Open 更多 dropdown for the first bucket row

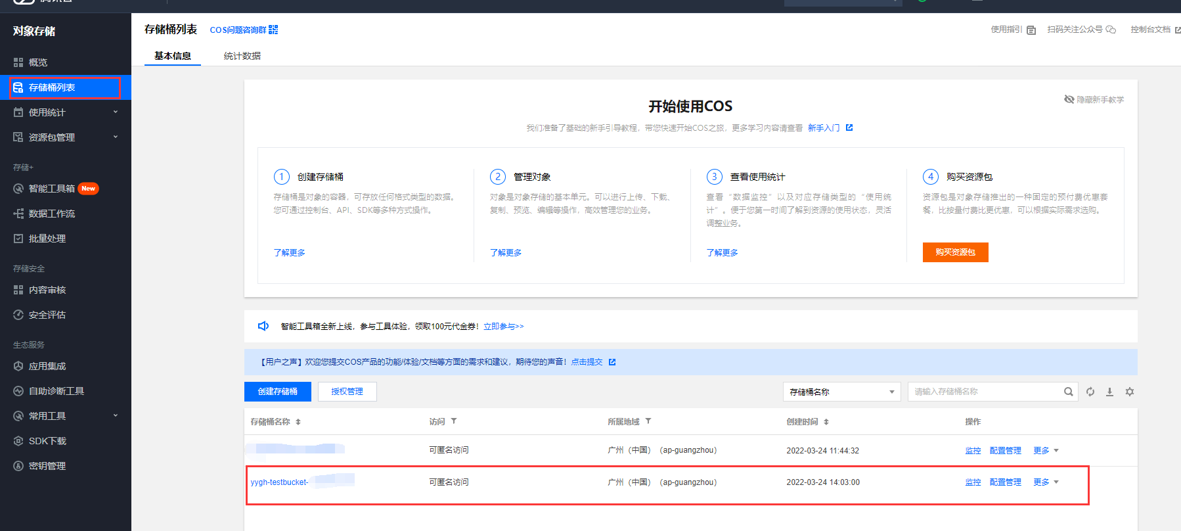pyautogui.click(x=1046, y=451)
